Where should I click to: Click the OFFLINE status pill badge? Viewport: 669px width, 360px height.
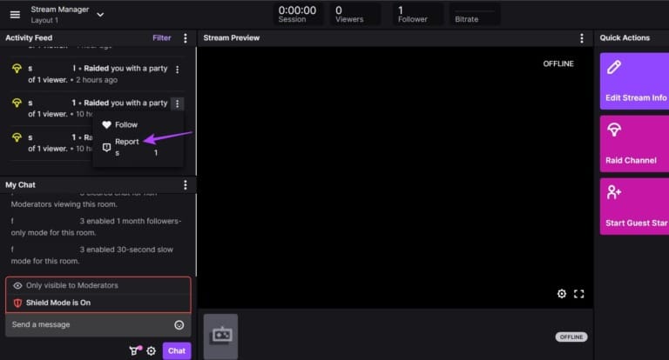(571, 337)
